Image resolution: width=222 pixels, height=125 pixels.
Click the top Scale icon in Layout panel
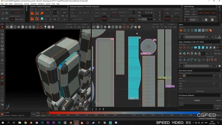coord(42,13)
